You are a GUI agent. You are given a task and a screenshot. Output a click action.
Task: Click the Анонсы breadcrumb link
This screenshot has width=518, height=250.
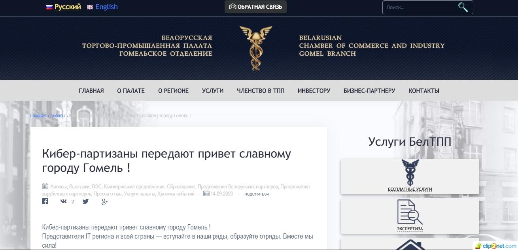pyautogui.click(x=57, y=116)
